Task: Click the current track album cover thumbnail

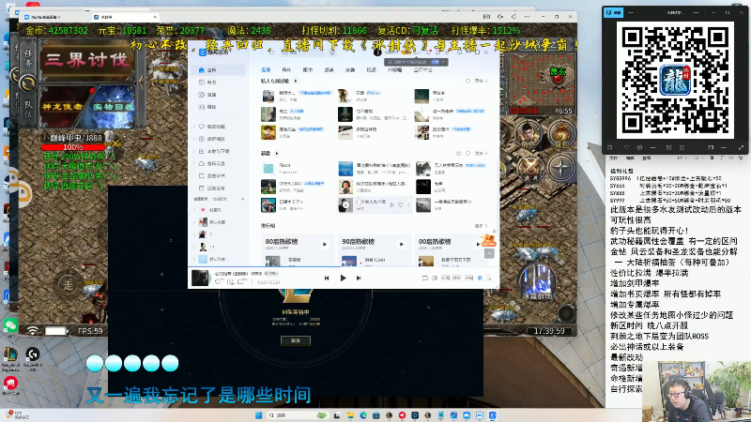Action: pyautogui.click(x=200, y=278)
